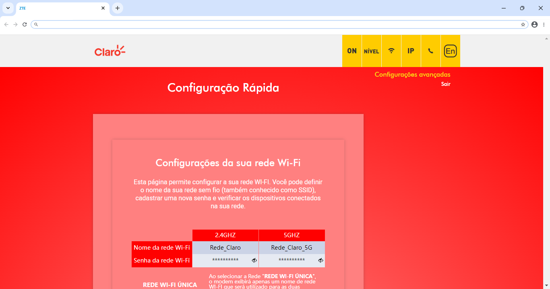Open Configurações avançadas link
Image resolution: width=550 pixels, height=289 pixels.
coord(412,75)
